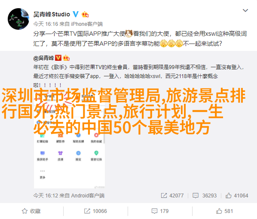Toggle like on post with 581
The image size is (257, 219).
224,211
